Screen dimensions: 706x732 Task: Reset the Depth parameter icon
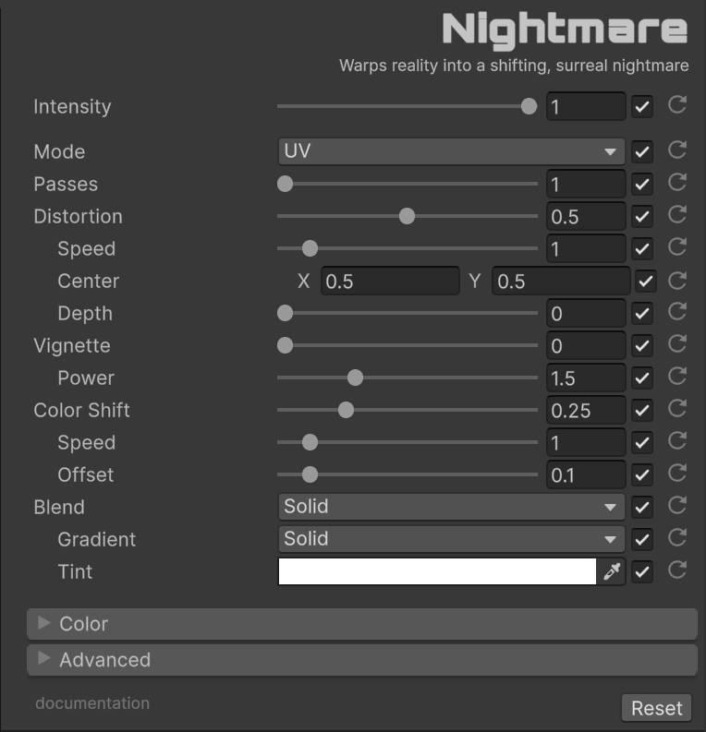pyautogui.click(x=677, y=312)
